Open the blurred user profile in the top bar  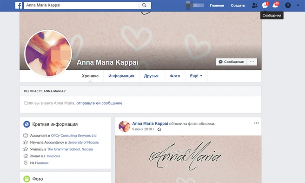coord(195,5)
